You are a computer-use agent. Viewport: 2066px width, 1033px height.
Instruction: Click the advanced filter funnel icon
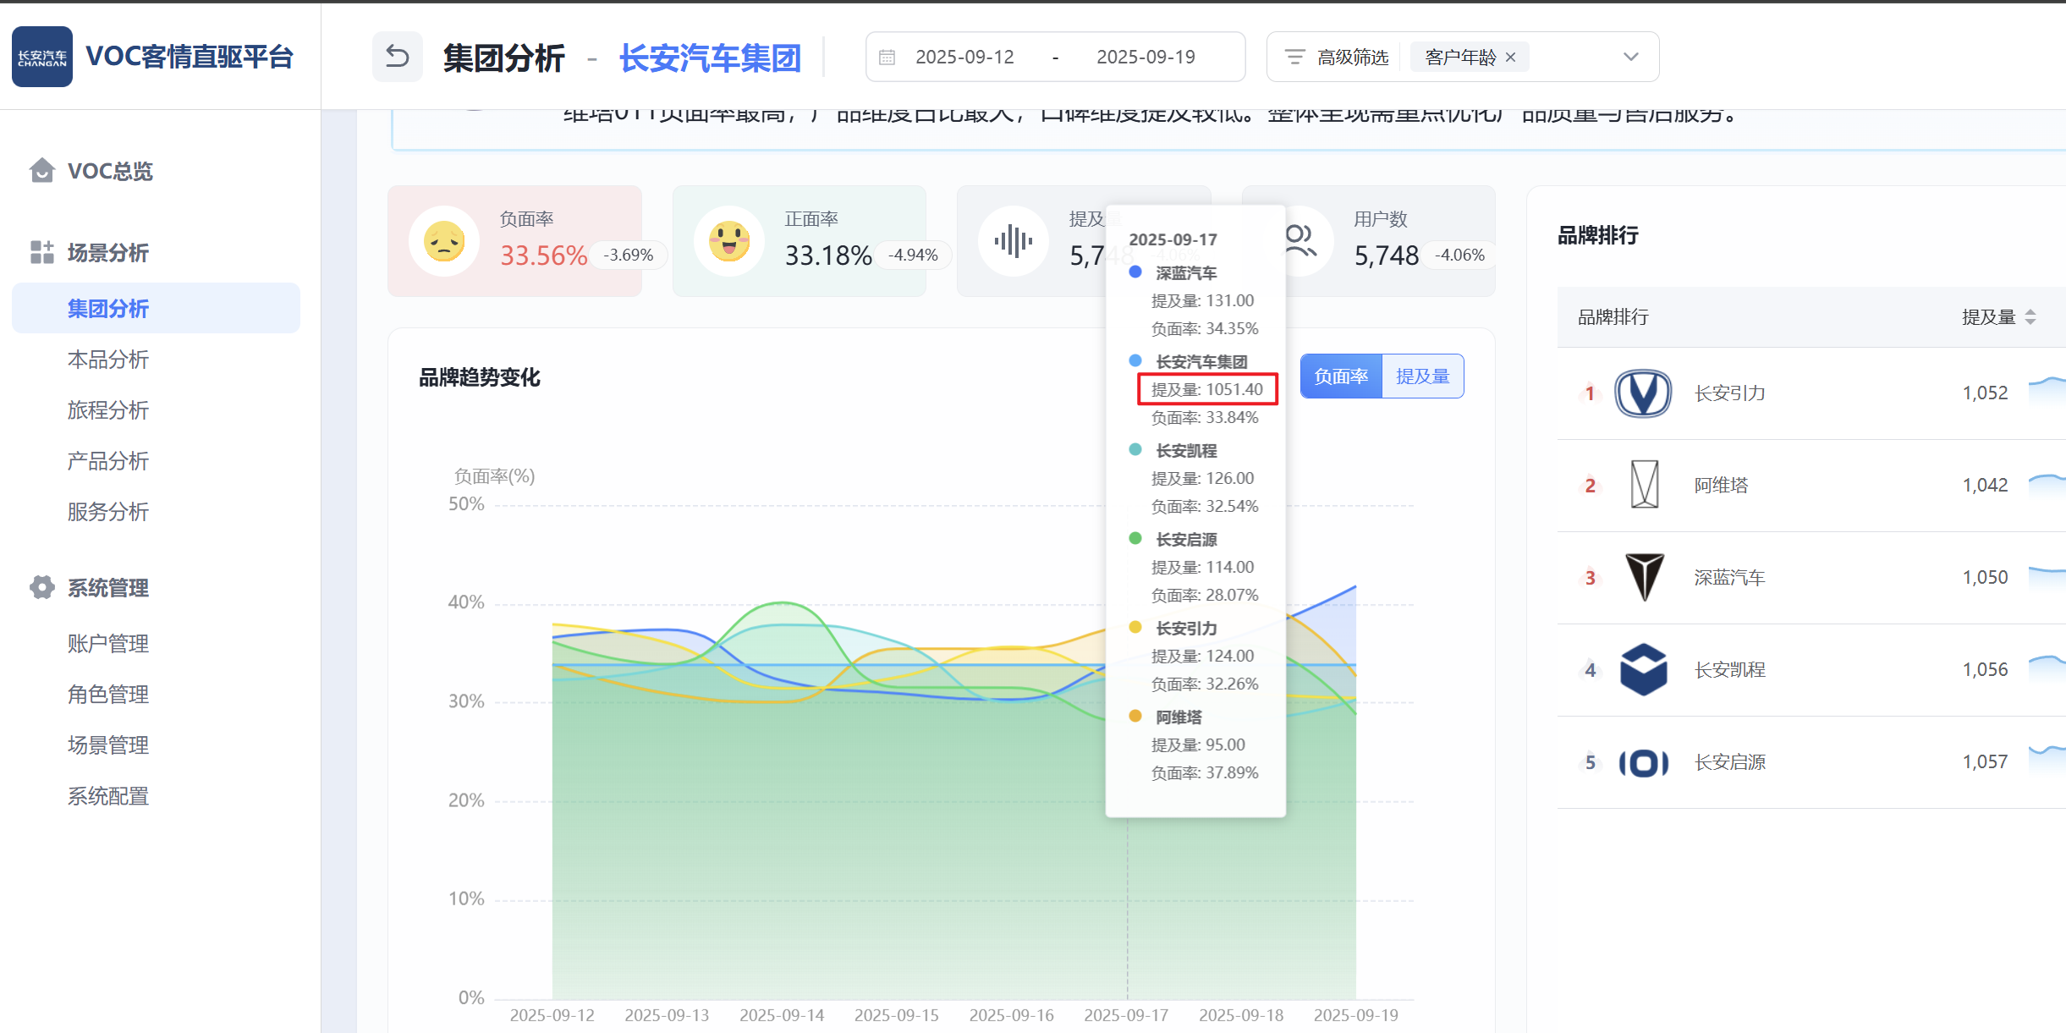coord(1294,57)
